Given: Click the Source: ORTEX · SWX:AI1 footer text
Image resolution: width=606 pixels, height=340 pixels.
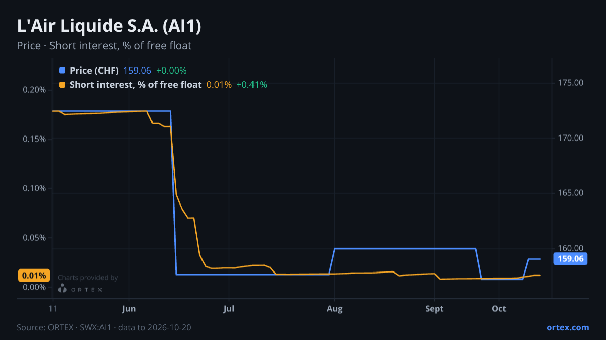Looking at the screenshot, I should pos(104,327).
